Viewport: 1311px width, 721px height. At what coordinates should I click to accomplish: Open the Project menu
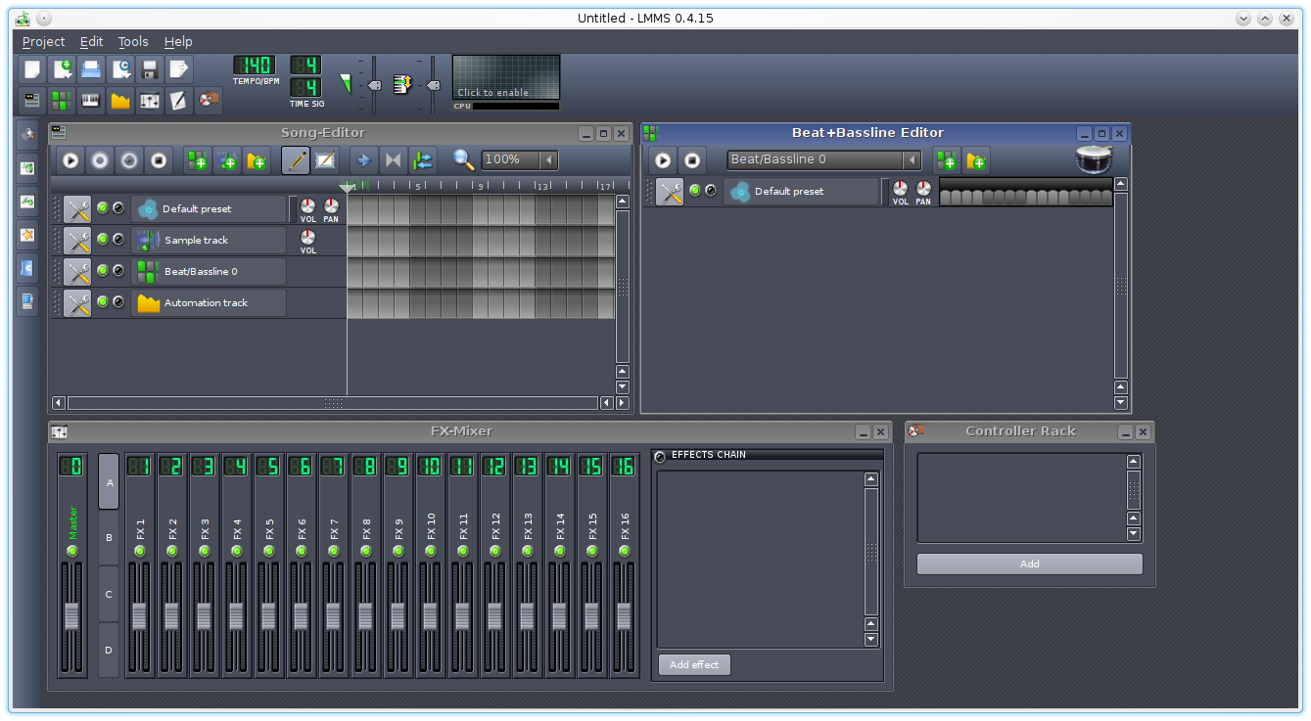[43, 42]
